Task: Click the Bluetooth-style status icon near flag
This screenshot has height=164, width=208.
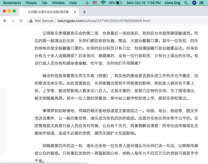Action: [87, 3]
